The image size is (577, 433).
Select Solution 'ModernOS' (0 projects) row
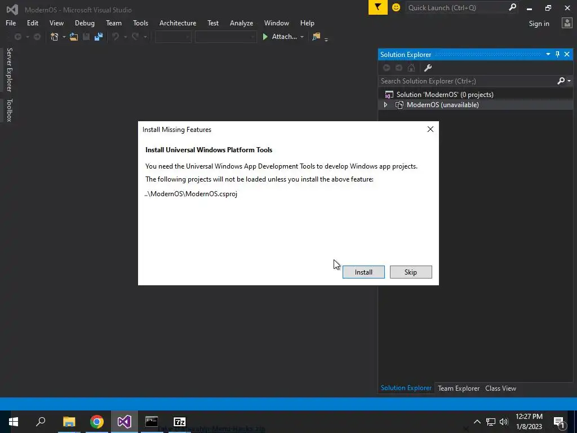(476, 95)
